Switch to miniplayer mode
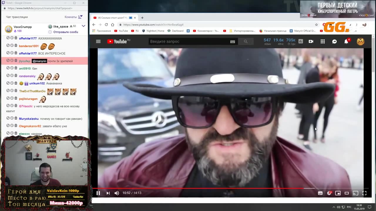376x211 pixels. [338, 193]
